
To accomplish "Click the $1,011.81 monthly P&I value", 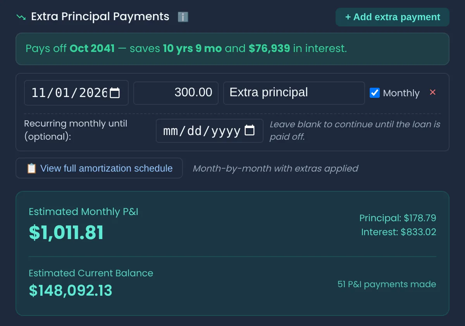I will point(66,232).
